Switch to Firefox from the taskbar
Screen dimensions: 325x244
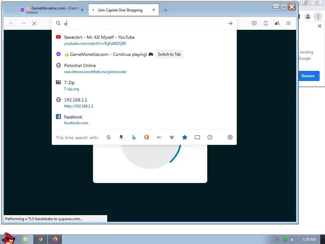(x=55, y=240)
